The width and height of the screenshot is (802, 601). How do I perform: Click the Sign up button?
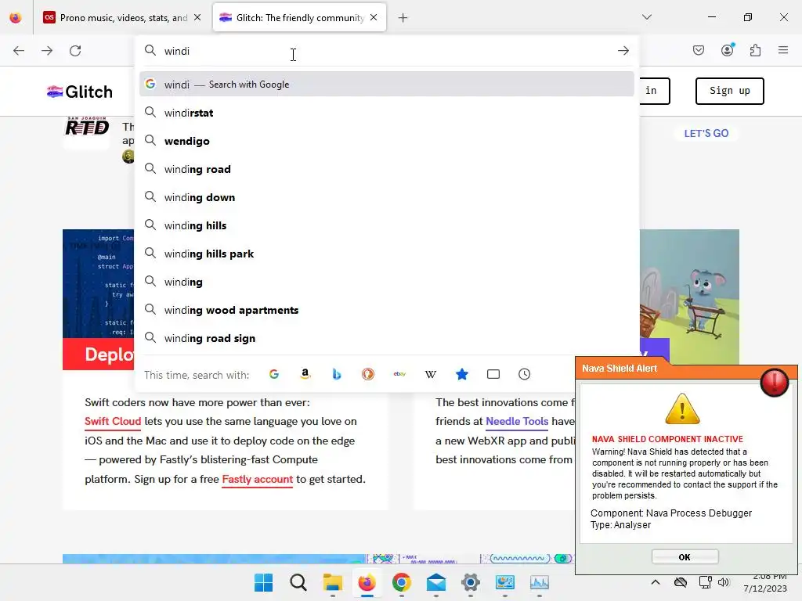tap(730, 91)
